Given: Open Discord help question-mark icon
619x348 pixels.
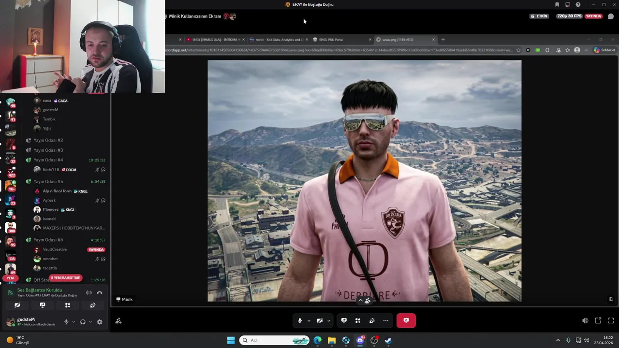Looking at the screenshot, I should coord(578,4).
